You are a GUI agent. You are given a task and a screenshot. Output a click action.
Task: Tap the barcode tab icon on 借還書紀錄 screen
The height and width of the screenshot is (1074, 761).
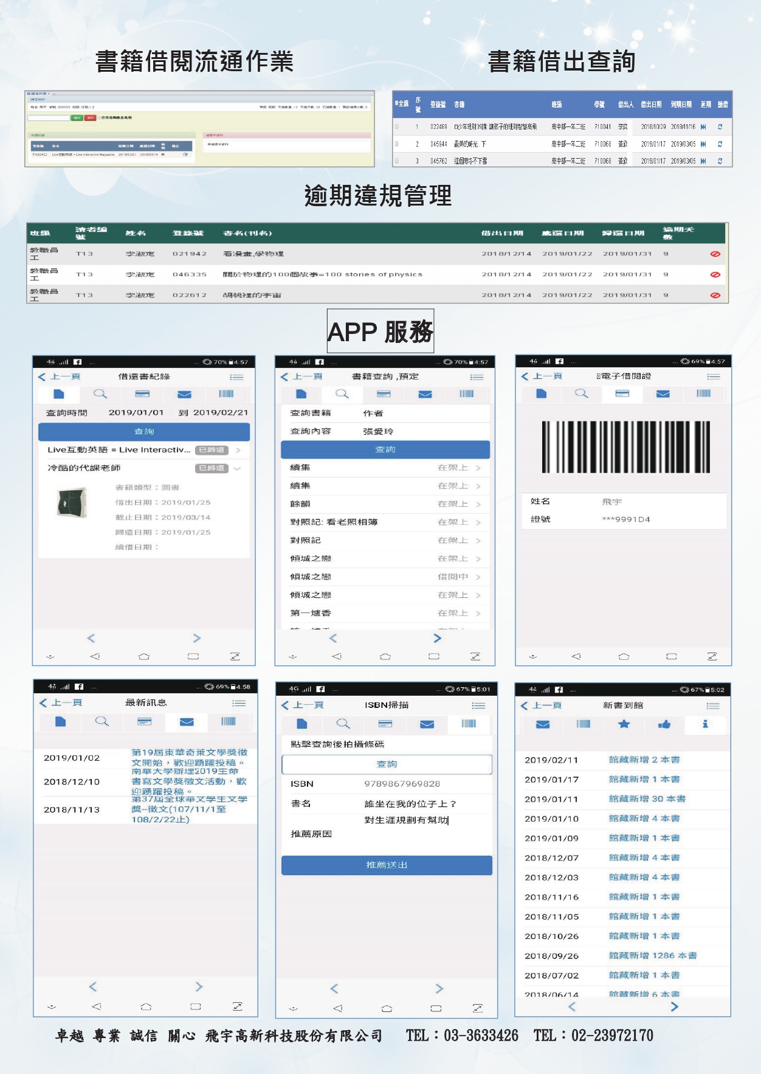(x=226, y=394)
